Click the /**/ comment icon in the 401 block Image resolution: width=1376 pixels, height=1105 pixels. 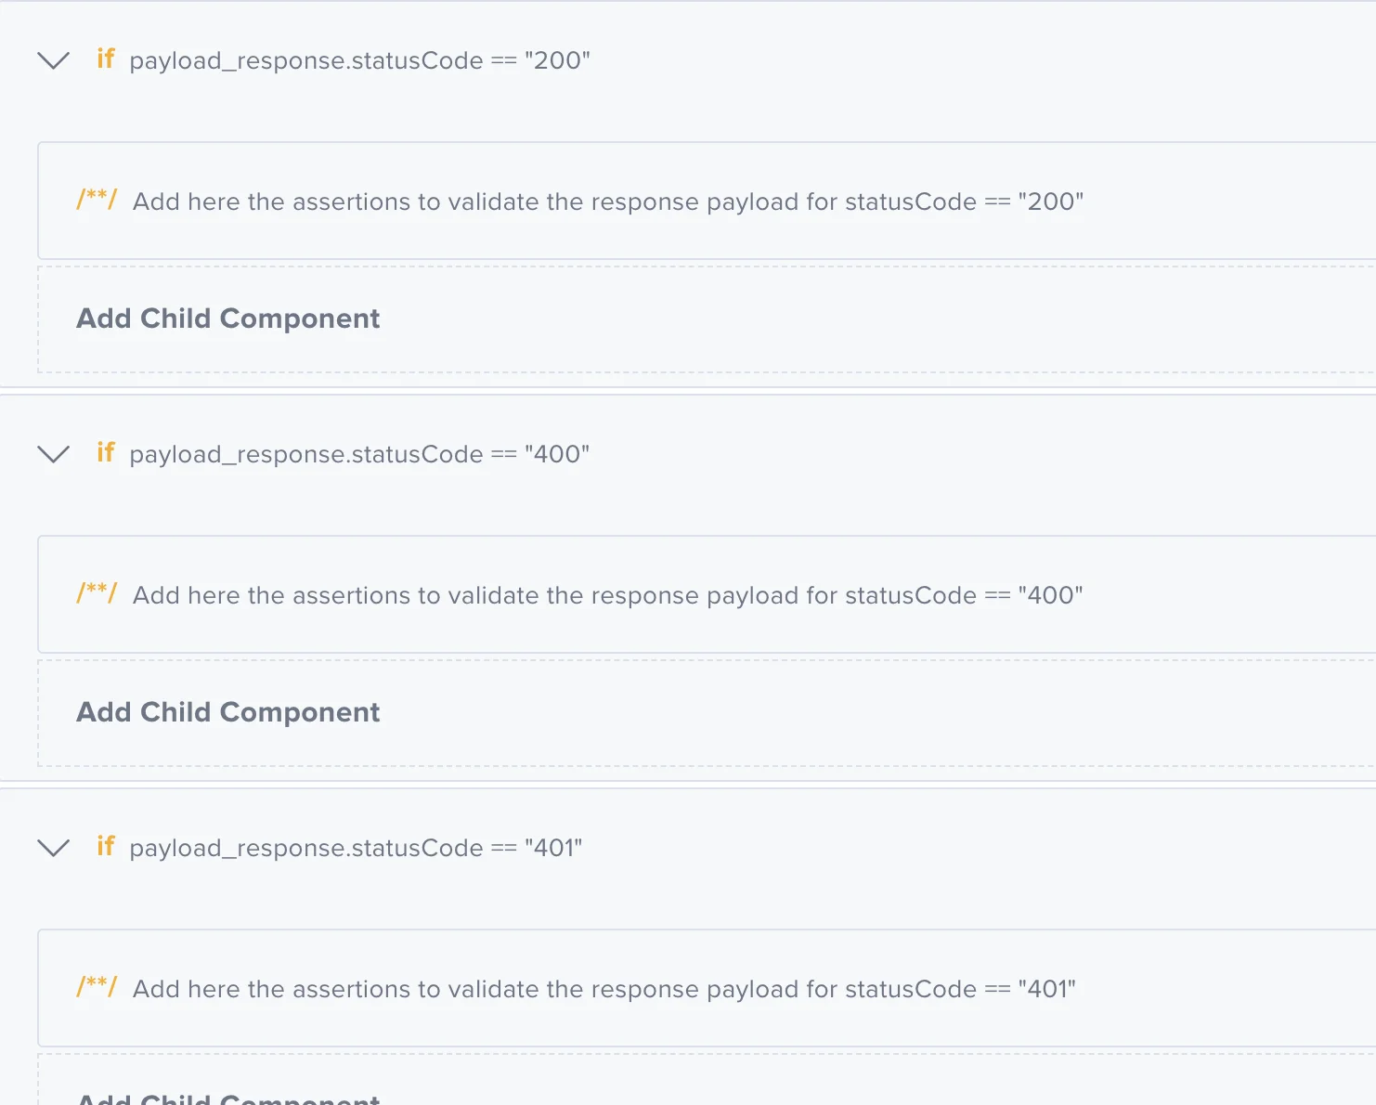97,987
